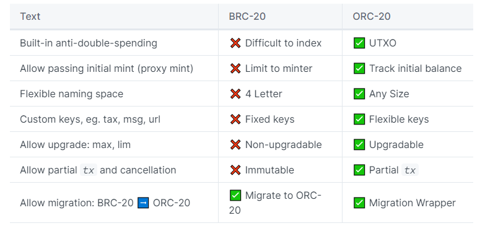498x236 pixels.
Task: Click the green checkmark next to Upgradable
Action: (x=359, y=144)
